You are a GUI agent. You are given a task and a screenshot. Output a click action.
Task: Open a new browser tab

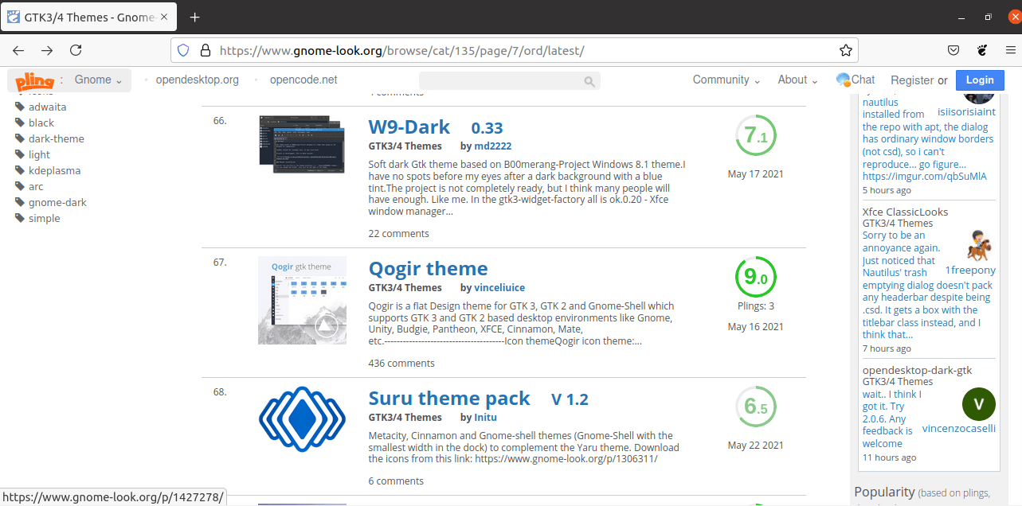tap(194, 17)
